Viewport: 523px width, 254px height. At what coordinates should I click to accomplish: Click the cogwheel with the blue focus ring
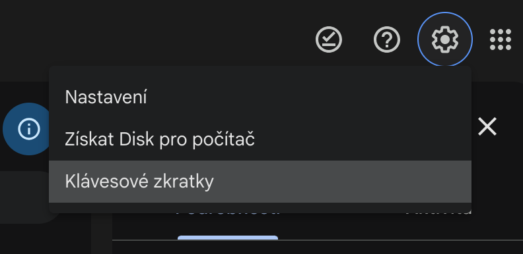[x=445, y=39]
